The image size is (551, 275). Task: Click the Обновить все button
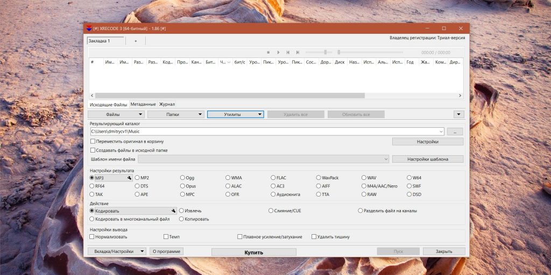point(356,114)
